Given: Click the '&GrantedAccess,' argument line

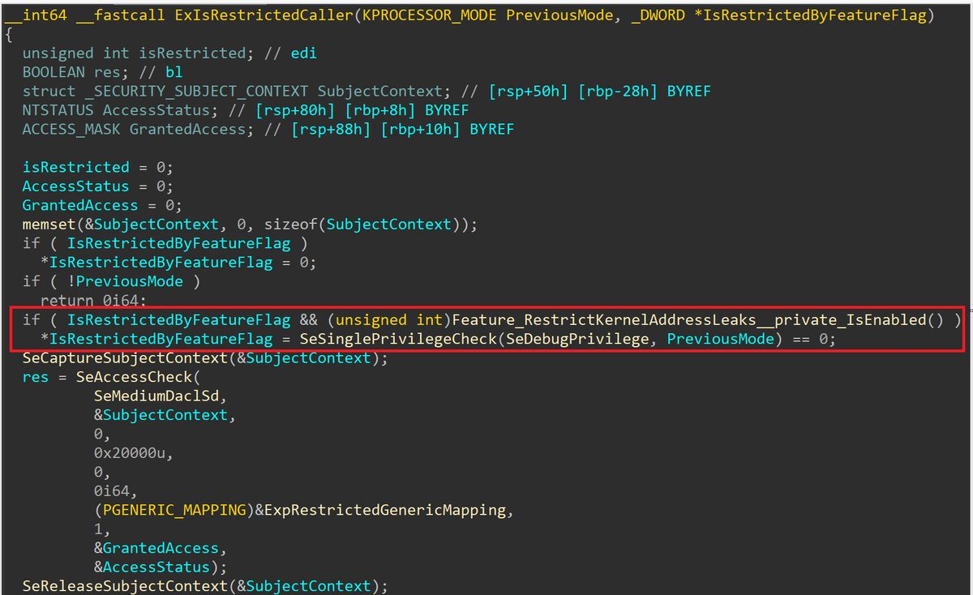Looking at the screenshot, I should pos(160,548).
